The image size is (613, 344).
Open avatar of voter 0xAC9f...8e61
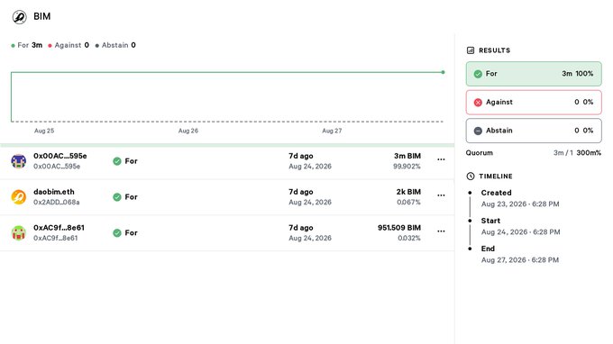[x=18, y=232]
